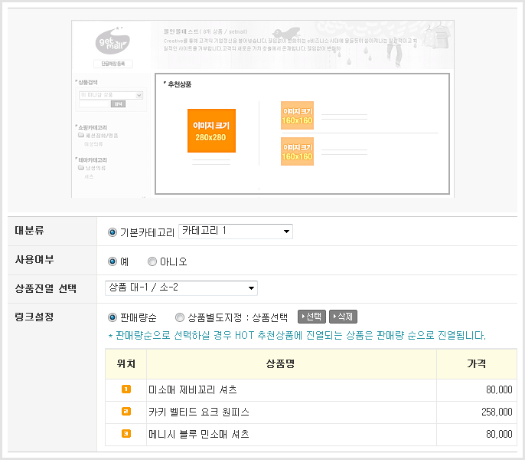Click the upper 160x160 image placeholder
The width and height of the screenshot is (525, 460).
[x=297, y=116]
